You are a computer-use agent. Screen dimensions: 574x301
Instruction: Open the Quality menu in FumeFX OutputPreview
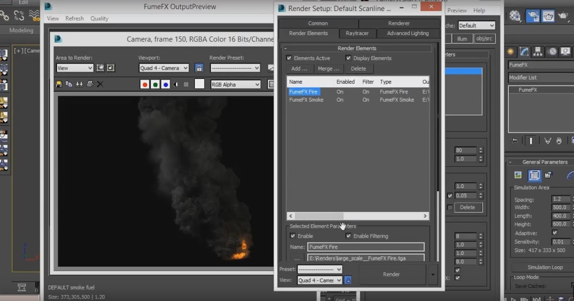(99, 18)
